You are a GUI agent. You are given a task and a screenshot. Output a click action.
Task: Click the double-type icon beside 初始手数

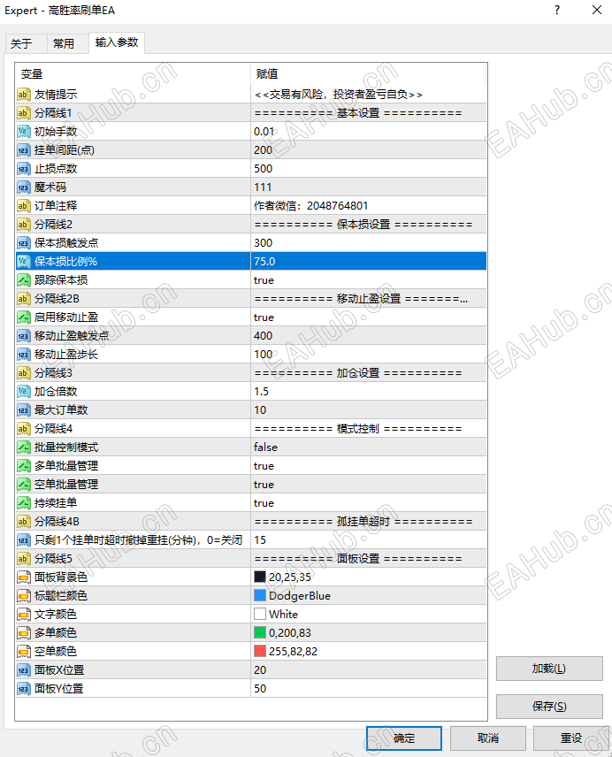tap(23, 131)
